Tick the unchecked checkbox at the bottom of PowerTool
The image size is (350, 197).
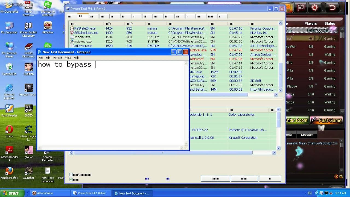point(71,175)
